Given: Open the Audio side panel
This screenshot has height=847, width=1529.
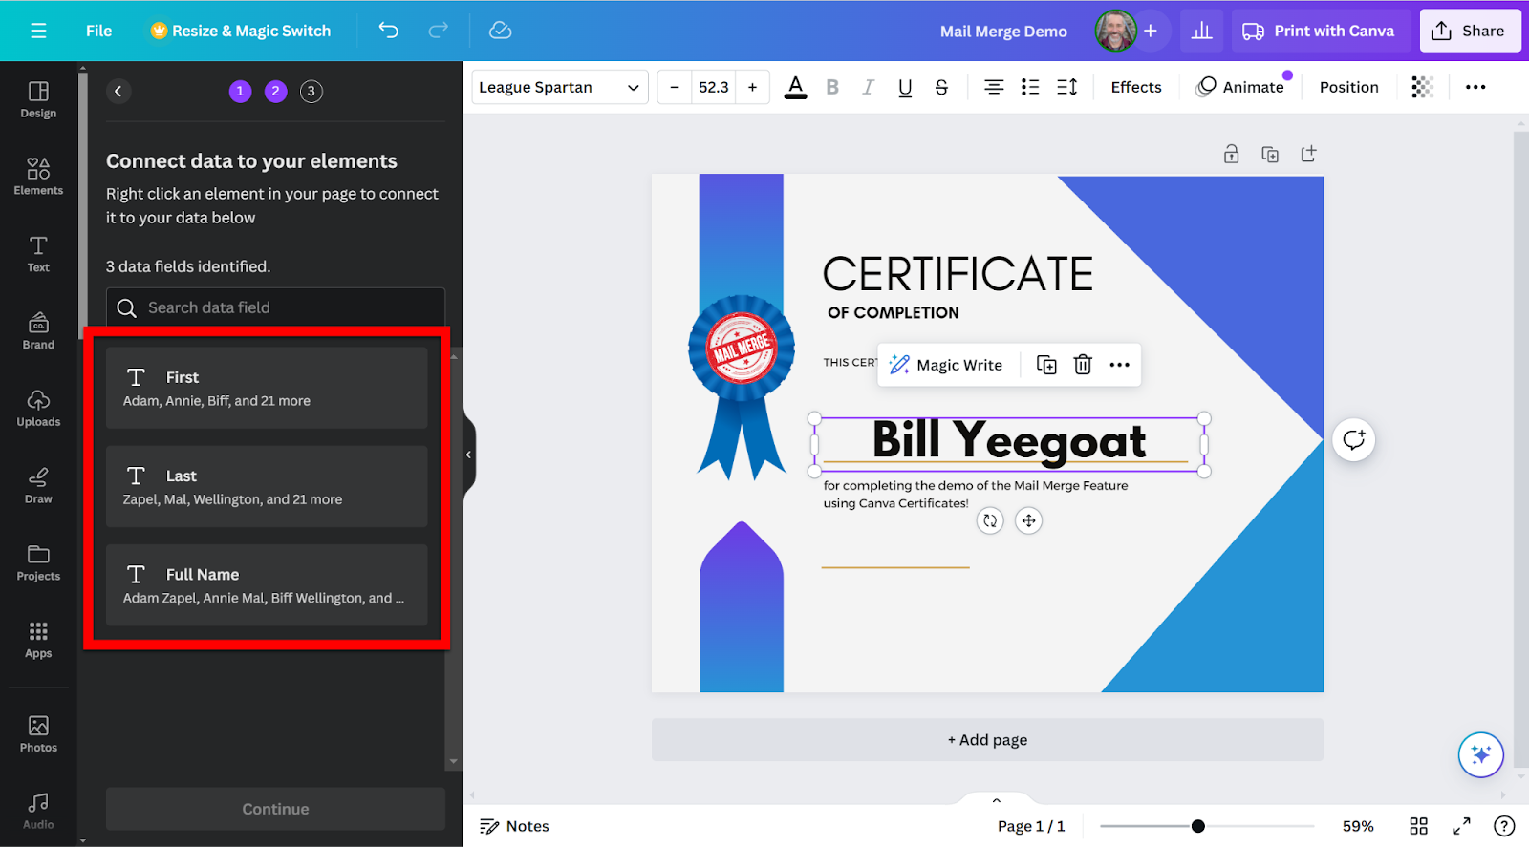Looking at the screenshot, I should (x=38, y=812).
